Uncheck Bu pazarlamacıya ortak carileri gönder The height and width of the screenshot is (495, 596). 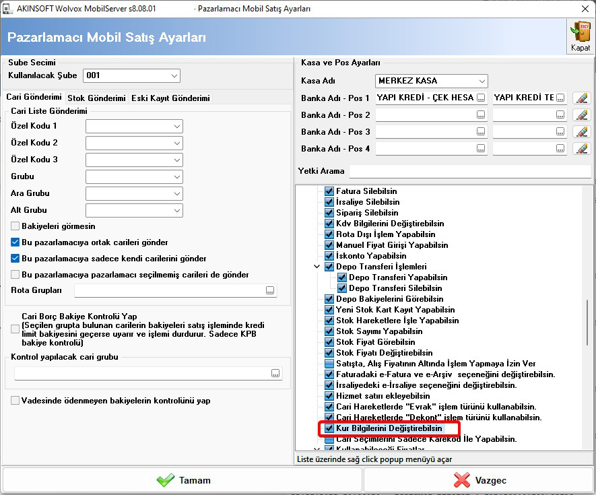click(x=15, y=242)
